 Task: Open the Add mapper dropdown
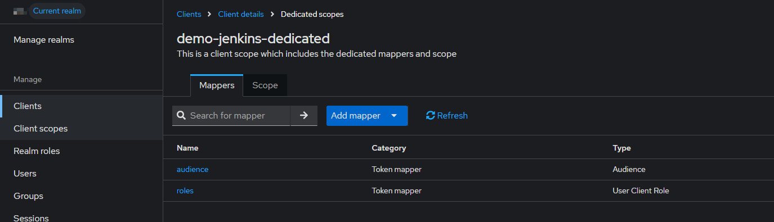[x=367, y=115]
